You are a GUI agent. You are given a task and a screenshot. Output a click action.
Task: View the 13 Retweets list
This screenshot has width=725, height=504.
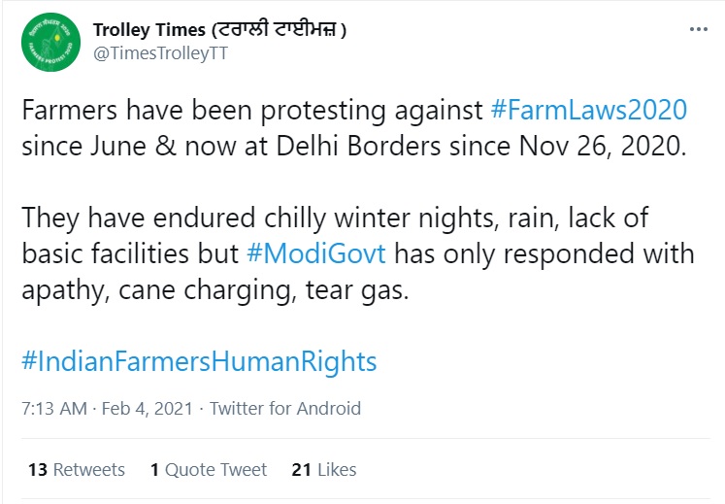tap(77, 470)
